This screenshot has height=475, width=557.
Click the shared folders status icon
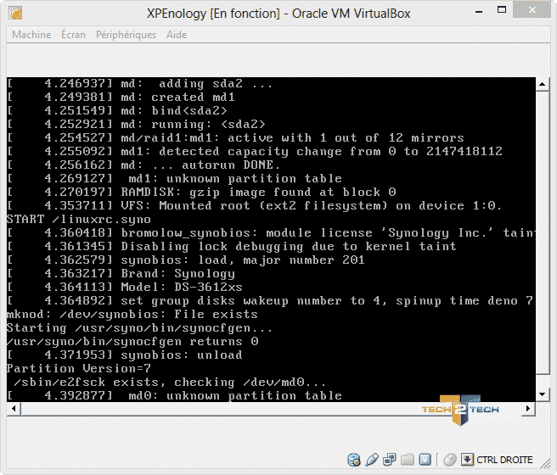tap(407, 460)
